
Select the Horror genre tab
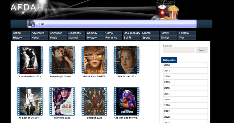(39, 38)
